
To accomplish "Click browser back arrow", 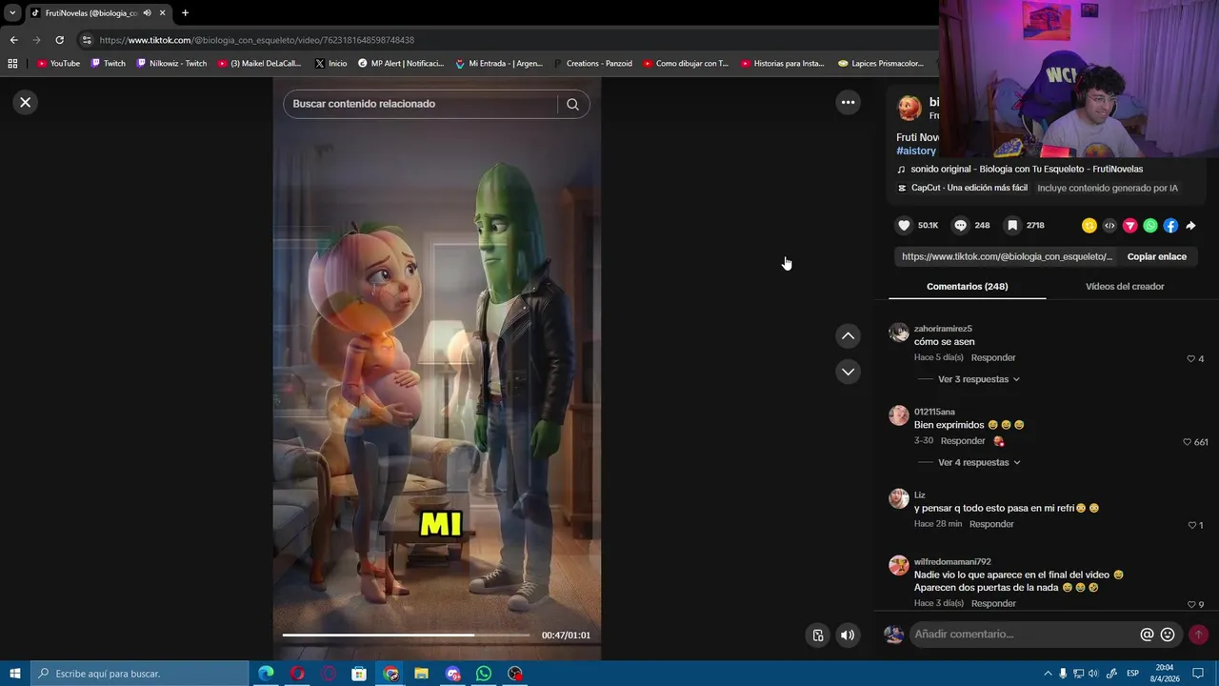I will click(x=13, y=40).
